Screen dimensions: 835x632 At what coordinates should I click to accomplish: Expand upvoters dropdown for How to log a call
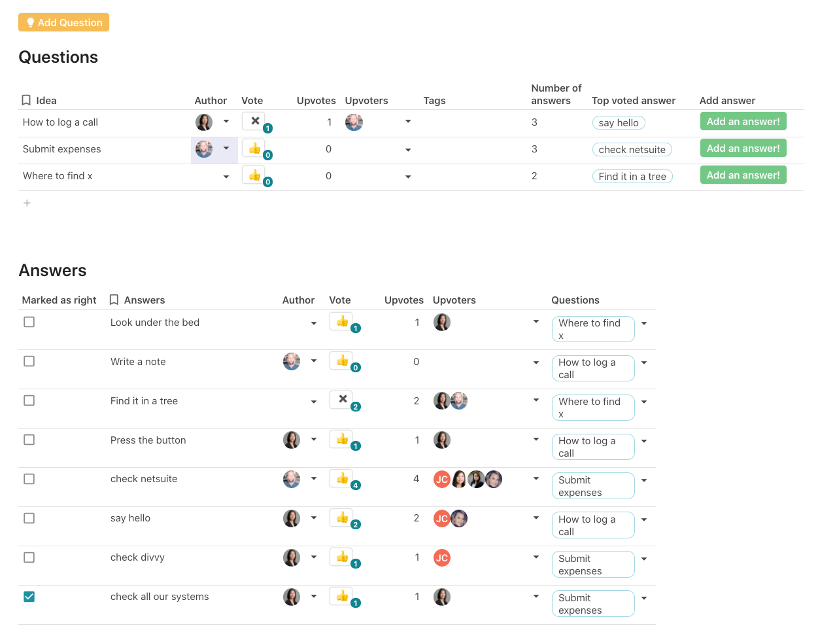point(408,122)
